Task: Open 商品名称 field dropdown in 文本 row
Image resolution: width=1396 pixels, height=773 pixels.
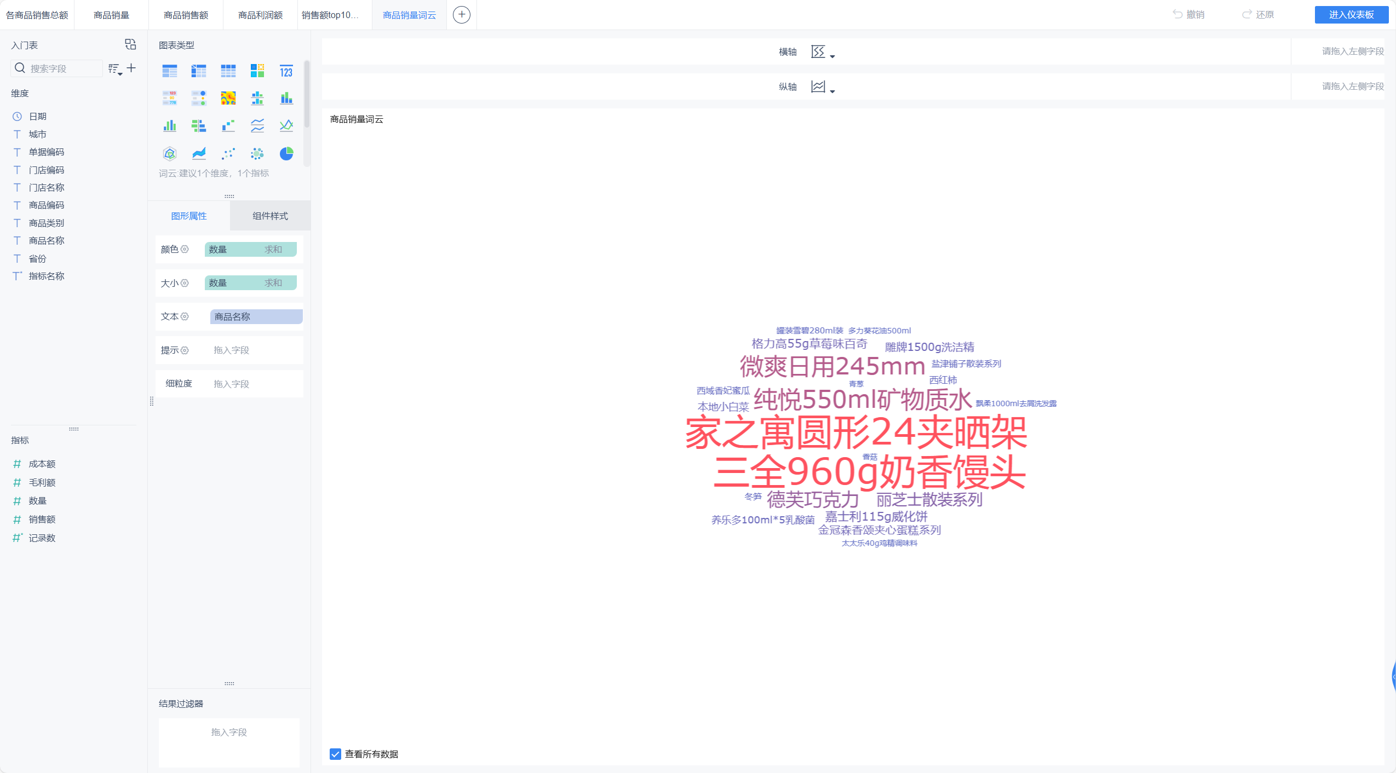Action: (256, 316)
